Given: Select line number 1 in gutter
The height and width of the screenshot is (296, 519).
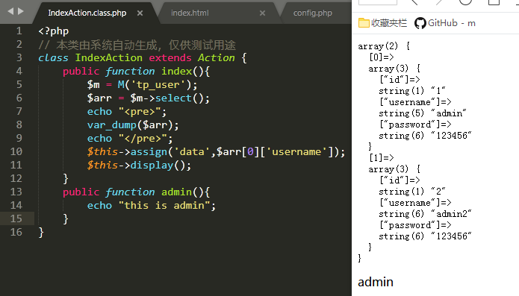Looking at the screenshot, I should 19,31.
